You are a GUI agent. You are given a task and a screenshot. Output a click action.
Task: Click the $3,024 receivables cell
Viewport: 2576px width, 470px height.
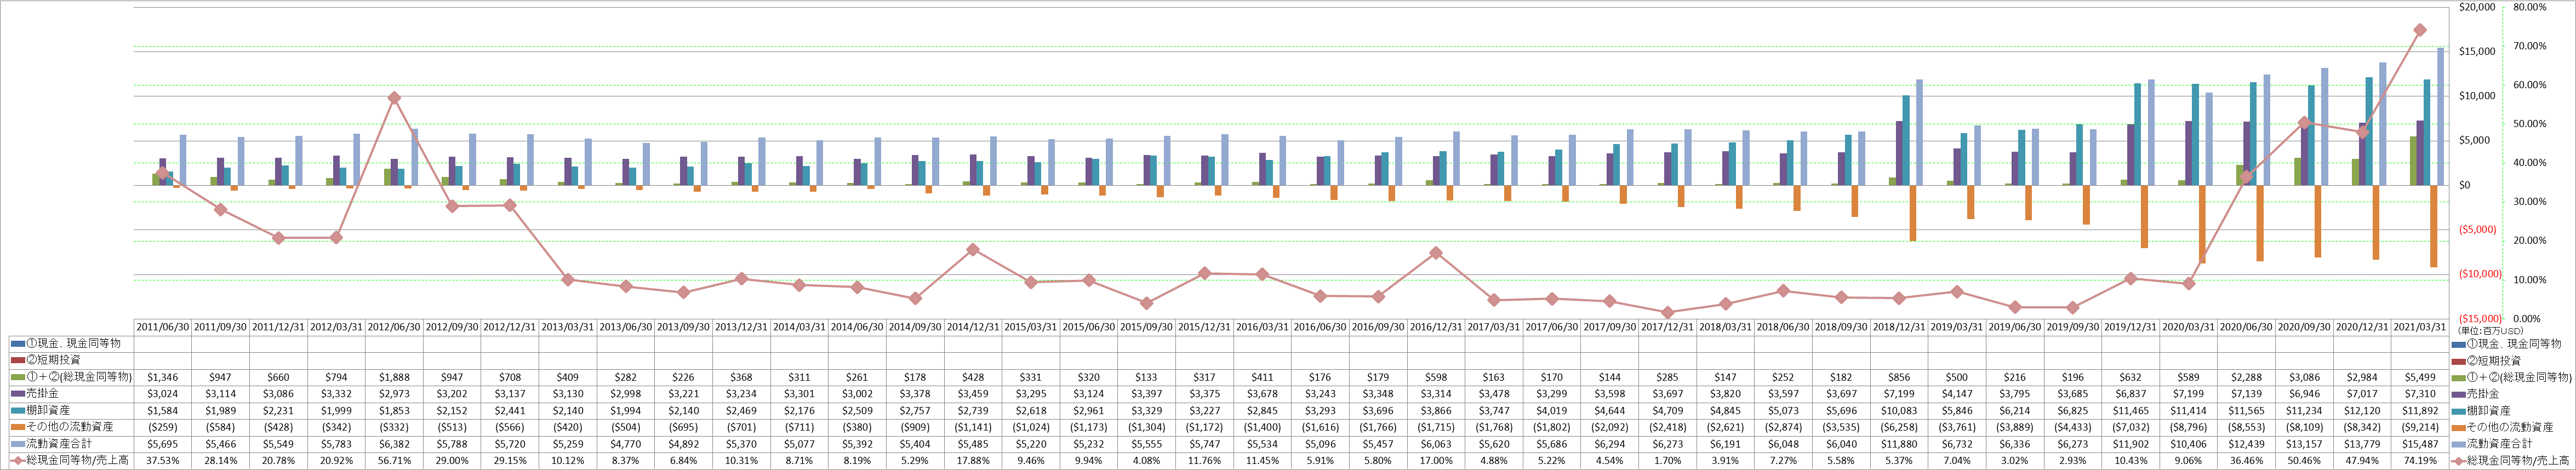coord(163,394)
